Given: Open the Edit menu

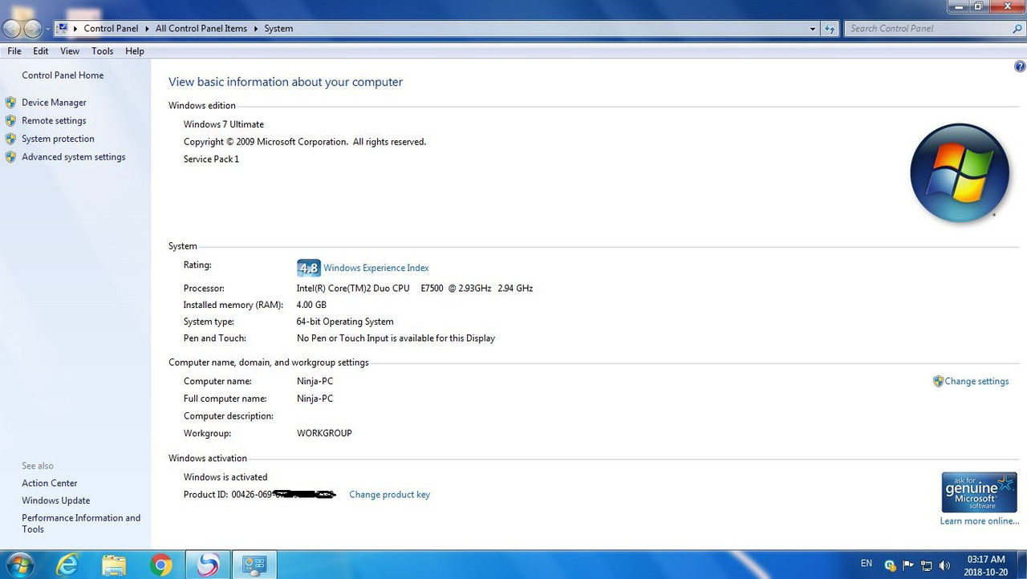Looking at the screenshot, I should coord(41,51).
